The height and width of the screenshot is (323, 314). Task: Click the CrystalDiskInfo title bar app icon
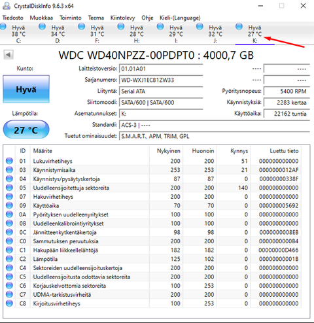point(7,6)
